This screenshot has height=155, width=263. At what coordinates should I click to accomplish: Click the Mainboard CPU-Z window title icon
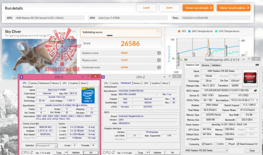click(x=103, y=77)
